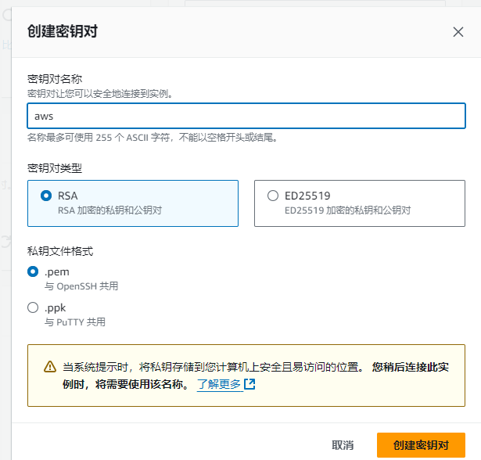Select the ED25519 radio button
481x460 pixels.
tap(272, 196)
